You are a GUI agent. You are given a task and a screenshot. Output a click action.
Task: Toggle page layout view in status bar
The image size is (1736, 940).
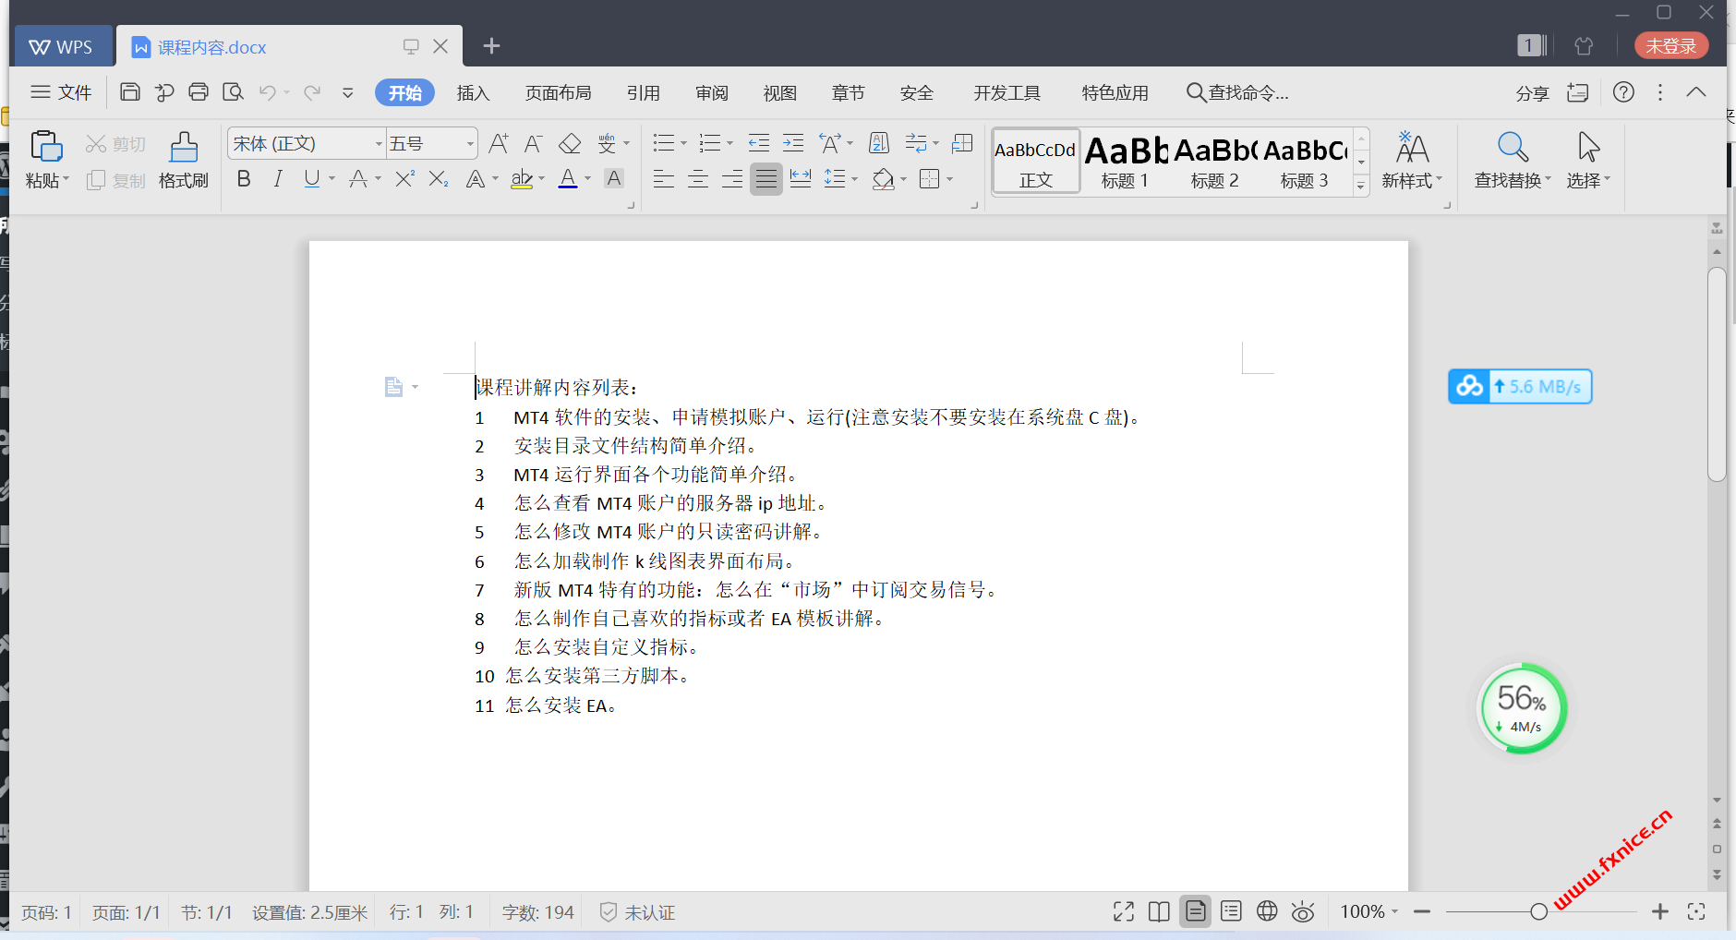pyautogui.click(x=1195, y=912)
